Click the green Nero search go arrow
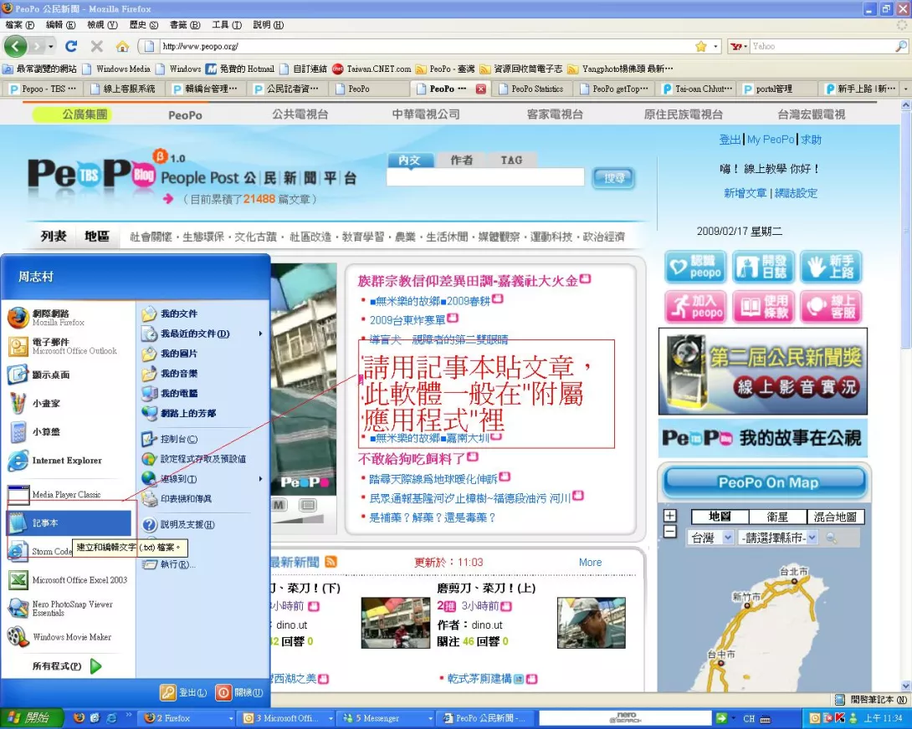Screen dimensions: 912x729 [721, 718]
